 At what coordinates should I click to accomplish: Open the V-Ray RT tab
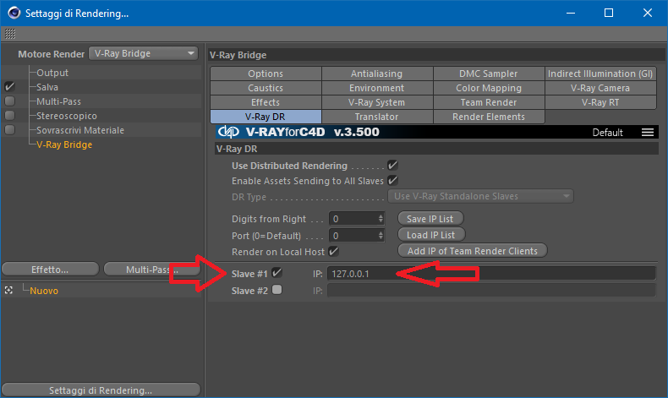point(600,102)
